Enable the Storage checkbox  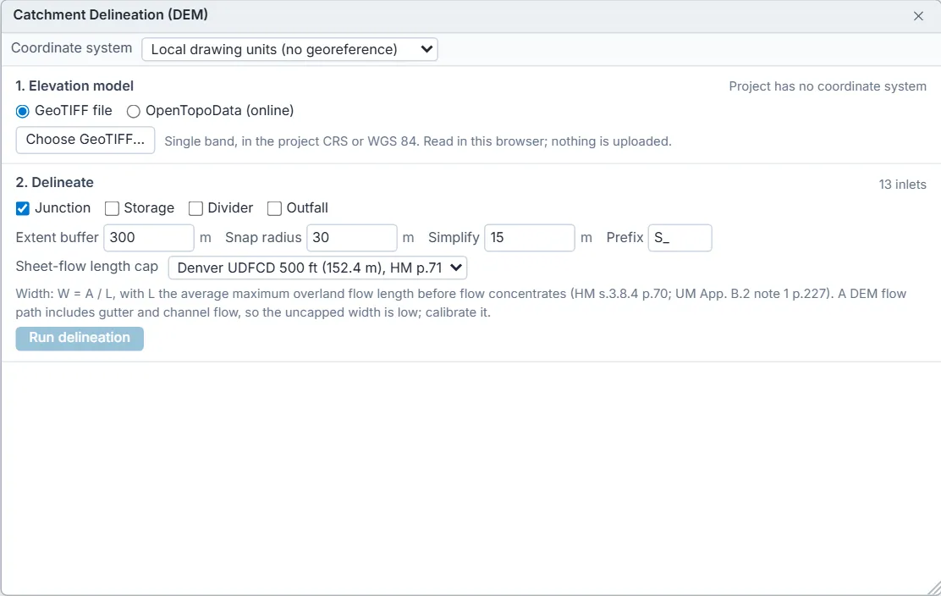click(112, 208)
